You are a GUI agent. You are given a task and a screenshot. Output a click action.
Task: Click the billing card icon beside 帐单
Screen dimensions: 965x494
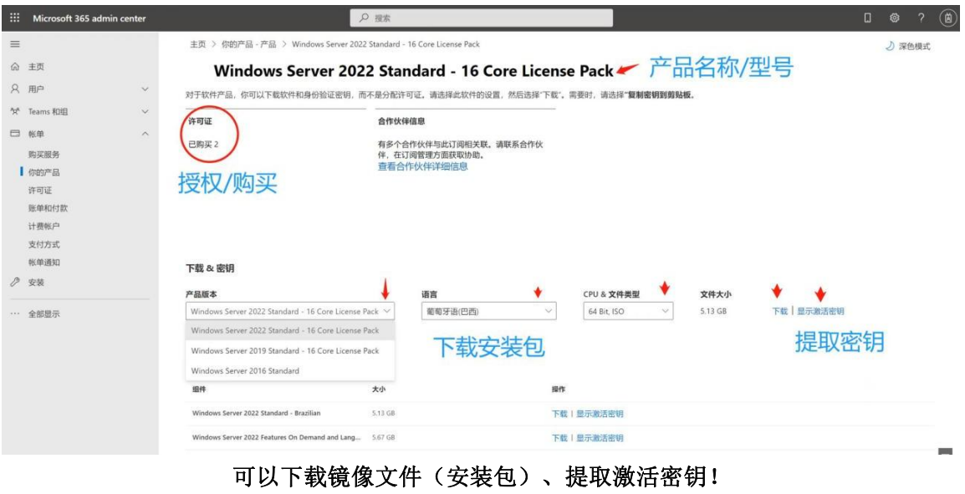(15, 134)
